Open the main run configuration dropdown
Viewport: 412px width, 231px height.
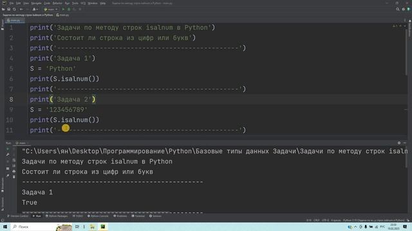pos(51,9)
